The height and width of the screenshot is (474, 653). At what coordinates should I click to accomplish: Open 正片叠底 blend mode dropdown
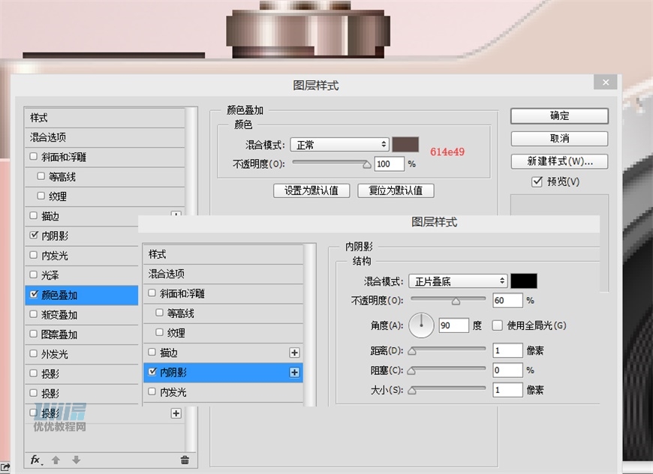458,281
